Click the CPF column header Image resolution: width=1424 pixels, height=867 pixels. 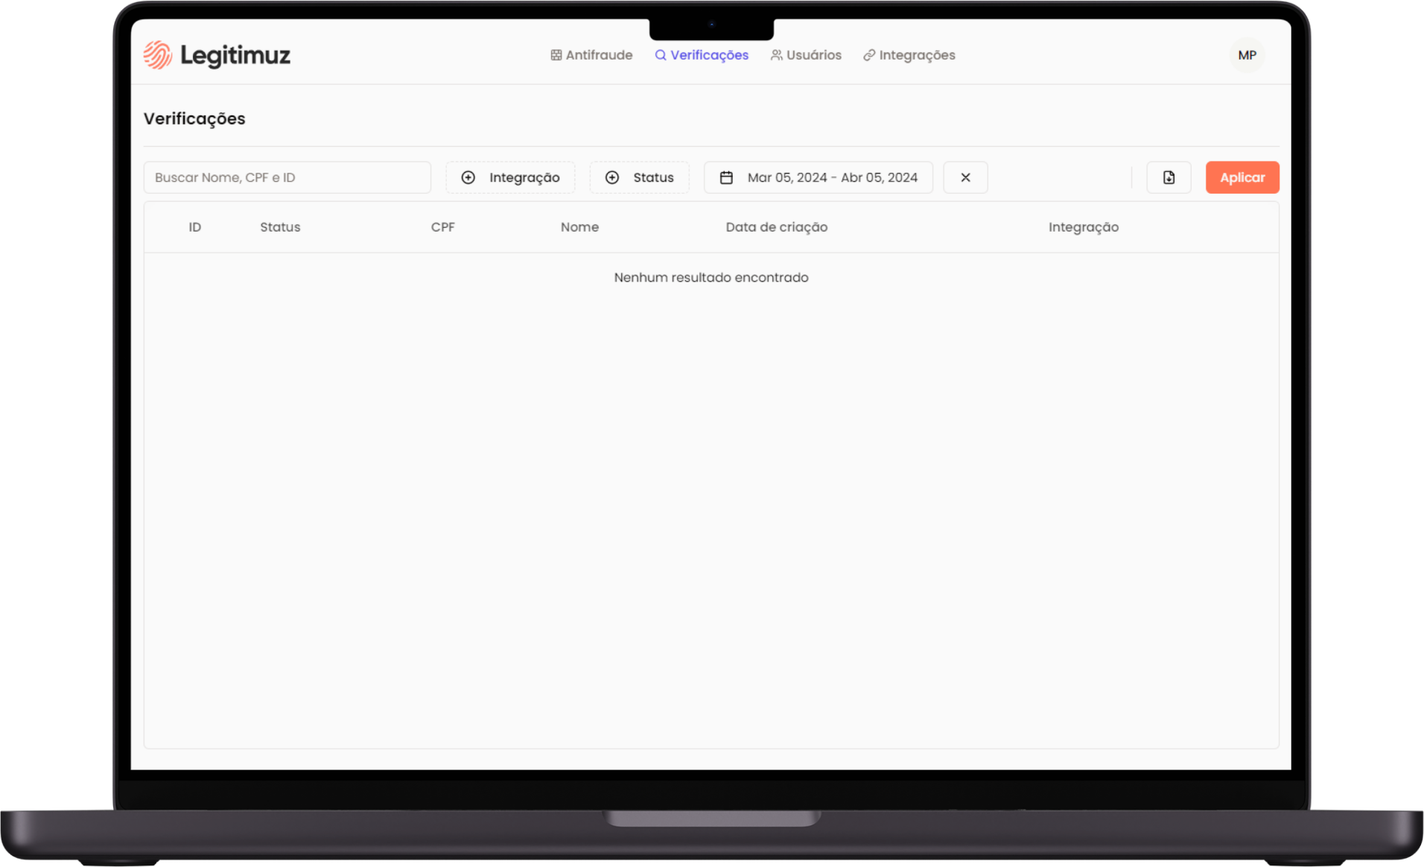[x=442, y=227]
